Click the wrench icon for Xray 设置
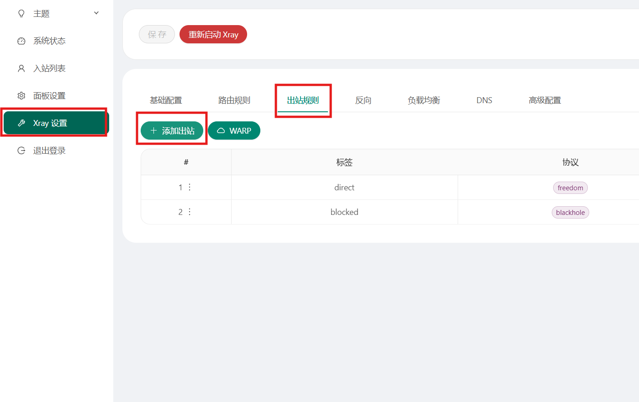Image resolution: width=639 pixels, height=402 pixels. [21, 123]
